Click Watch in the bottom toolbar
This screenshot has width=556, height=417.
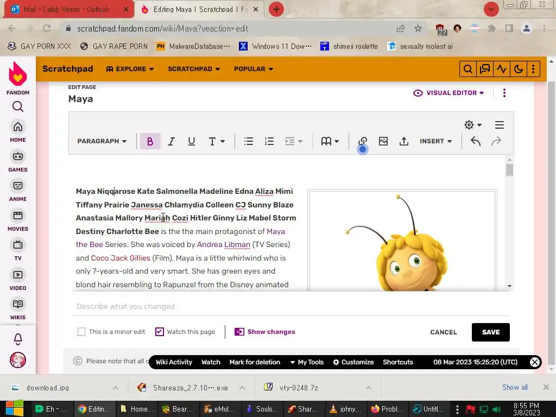click(x=211, y=362)
